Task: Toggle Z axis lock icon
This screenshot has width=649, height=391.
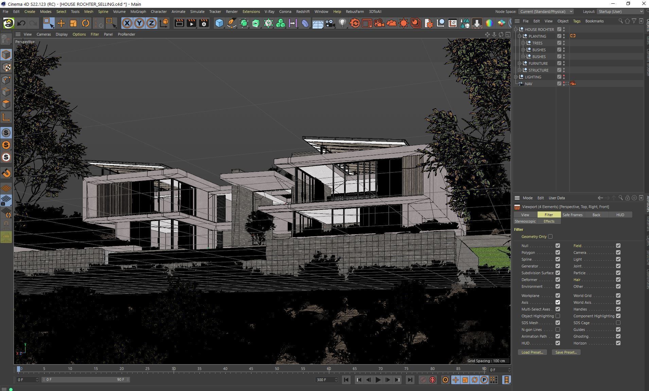Action: [x=151, y=23]
